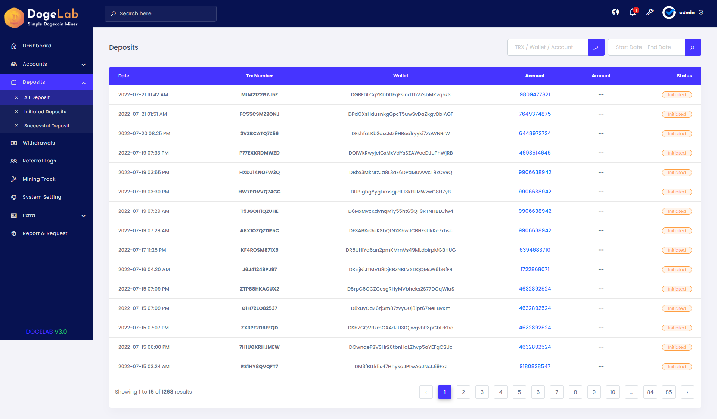Type in the TRX / Wallet / Account search field
717x419 pixels.
(547, 47)
